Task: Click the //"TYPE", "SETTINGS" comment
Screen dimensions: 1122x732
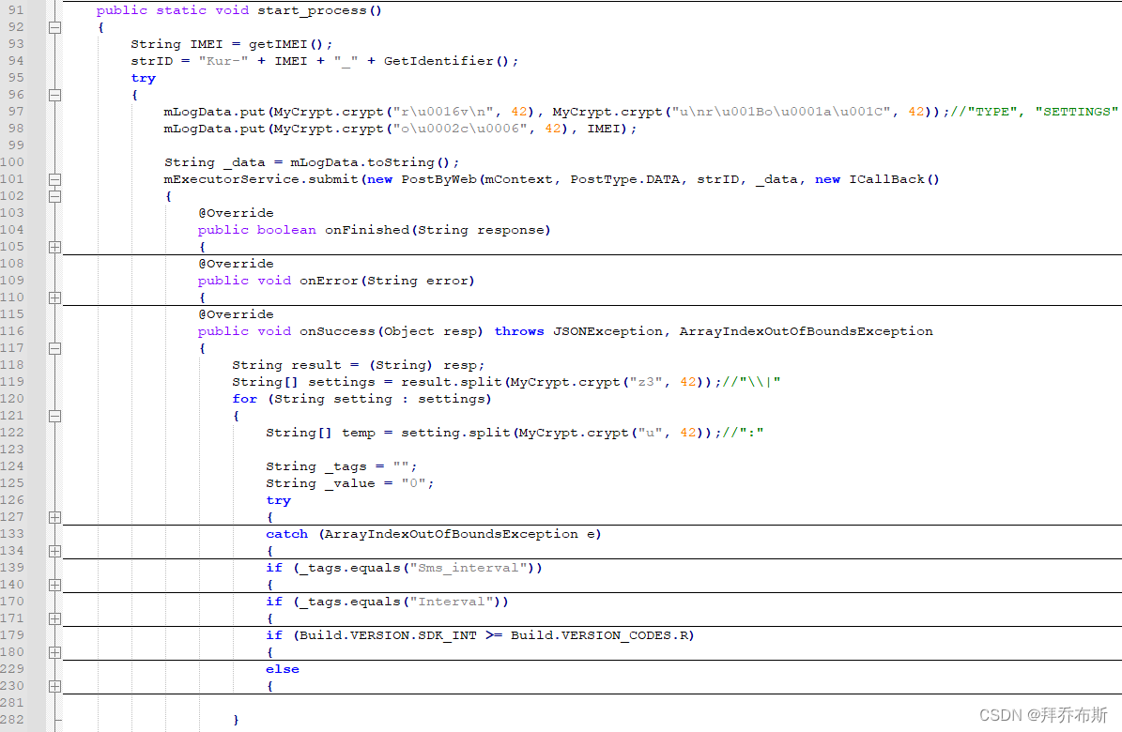Action: [1034, 112]
